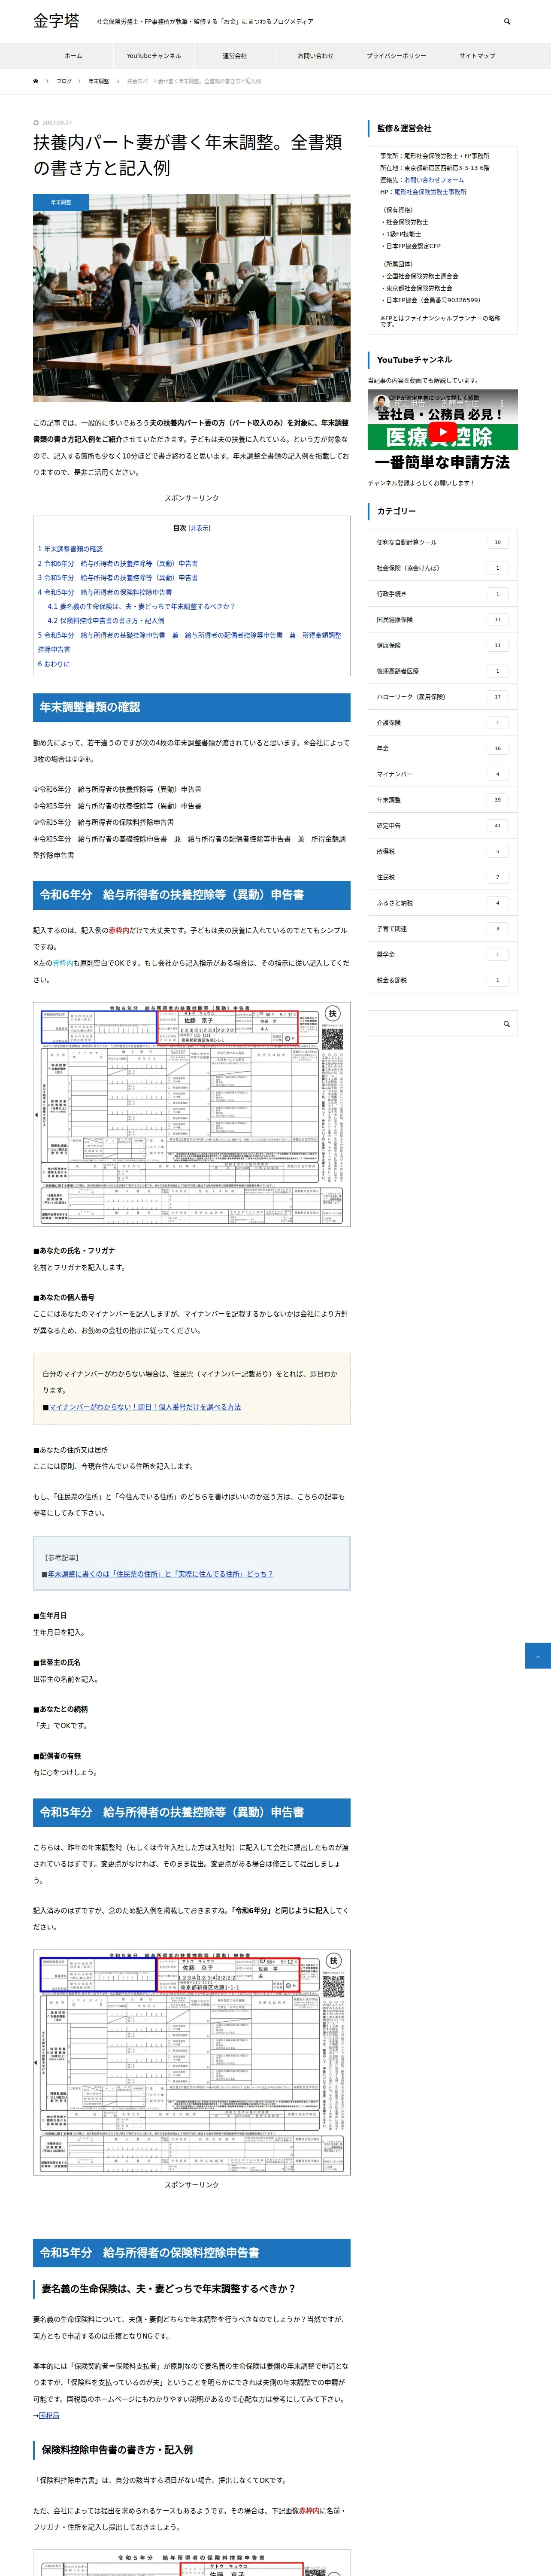Open the 金字塔 site logo
Image resolution: width=551 pixels, height=2576 pixels.
pyautogui.click(x=56, y=21)
